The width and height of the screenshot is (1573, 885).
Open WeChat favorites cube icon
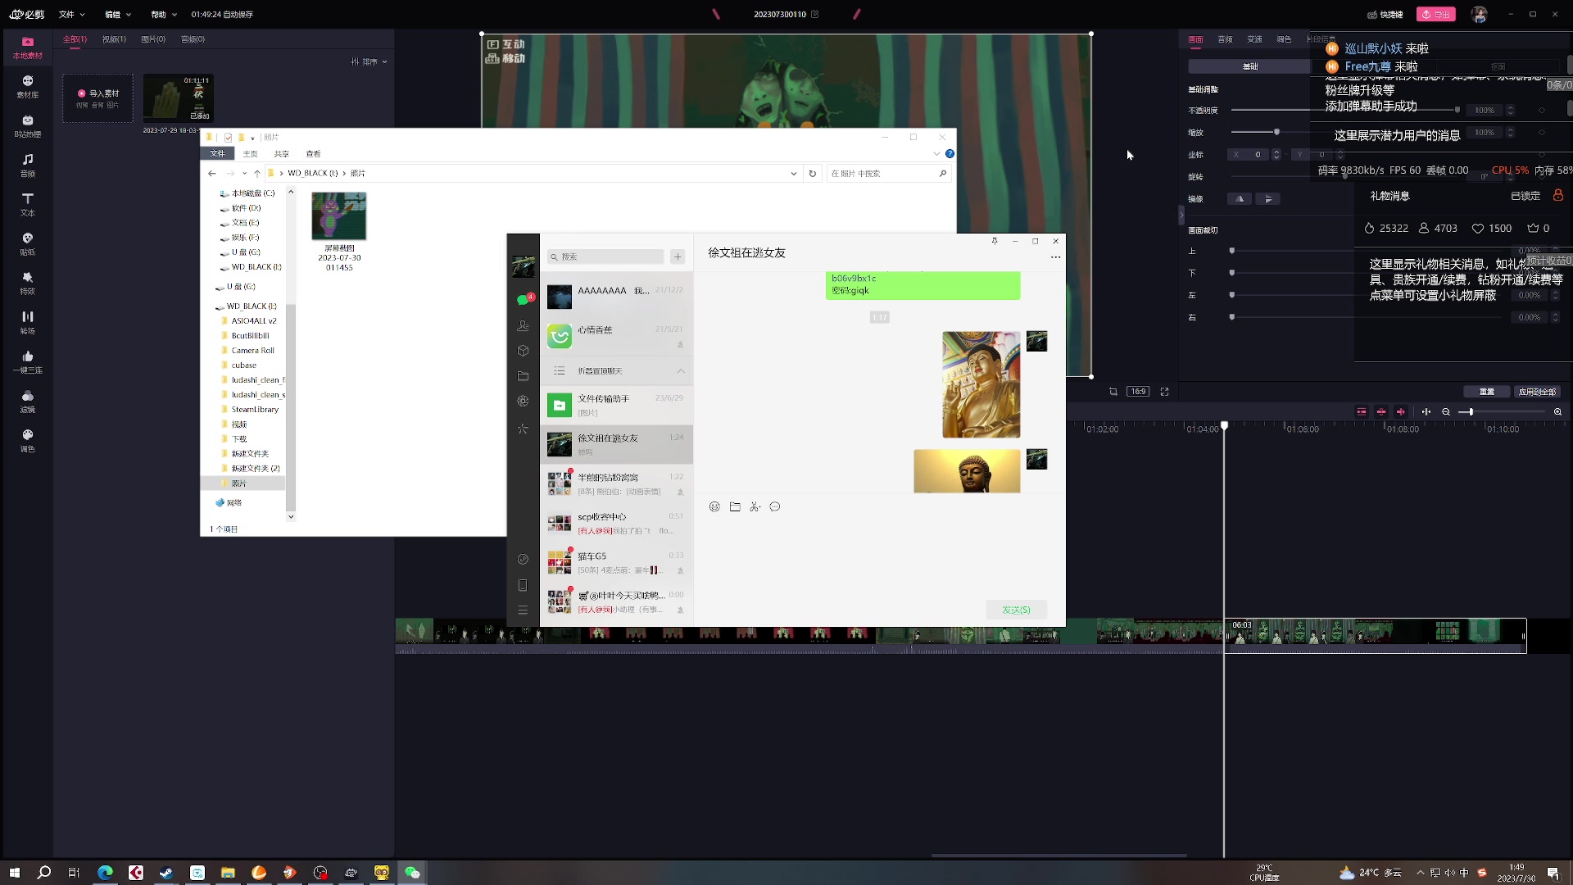click(523, 351)
